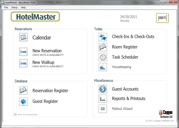Click the HotelMaster logo banner
This screenshot has height=128, width=179.
click(35, 17)
